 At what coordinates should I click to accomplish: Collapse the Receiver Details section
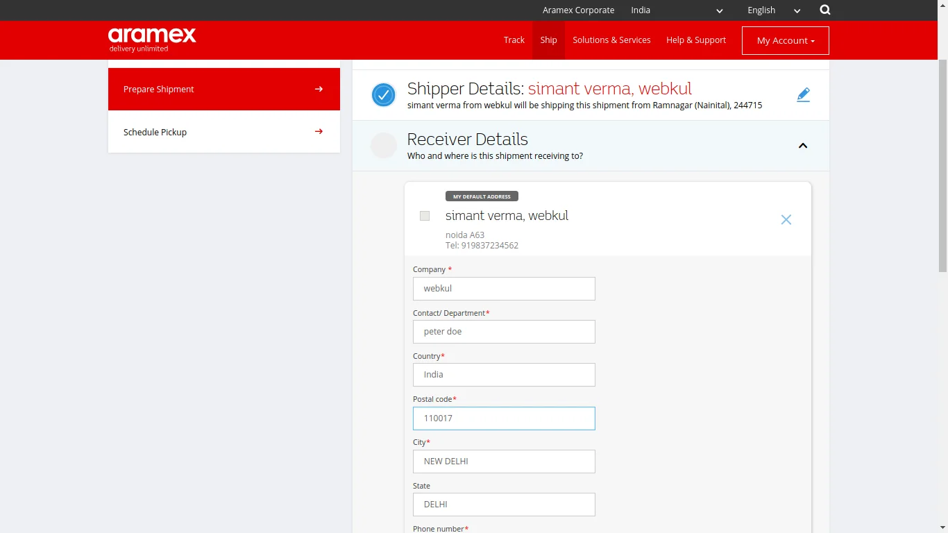click(x=803, y=146)
